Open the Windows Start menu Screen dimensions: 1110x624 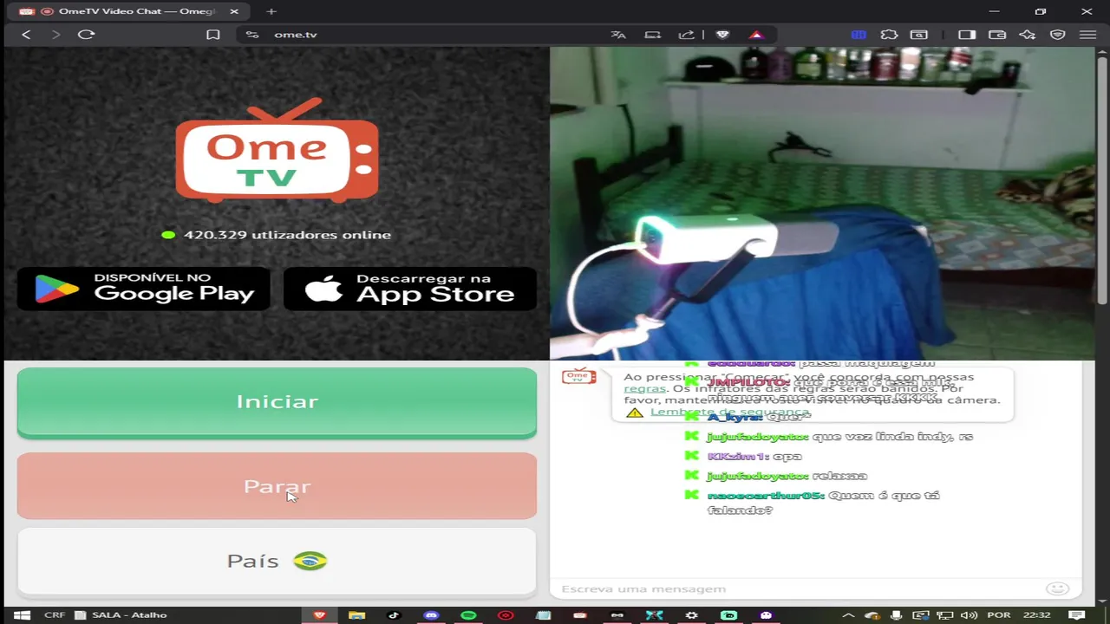tap(21, 615)
